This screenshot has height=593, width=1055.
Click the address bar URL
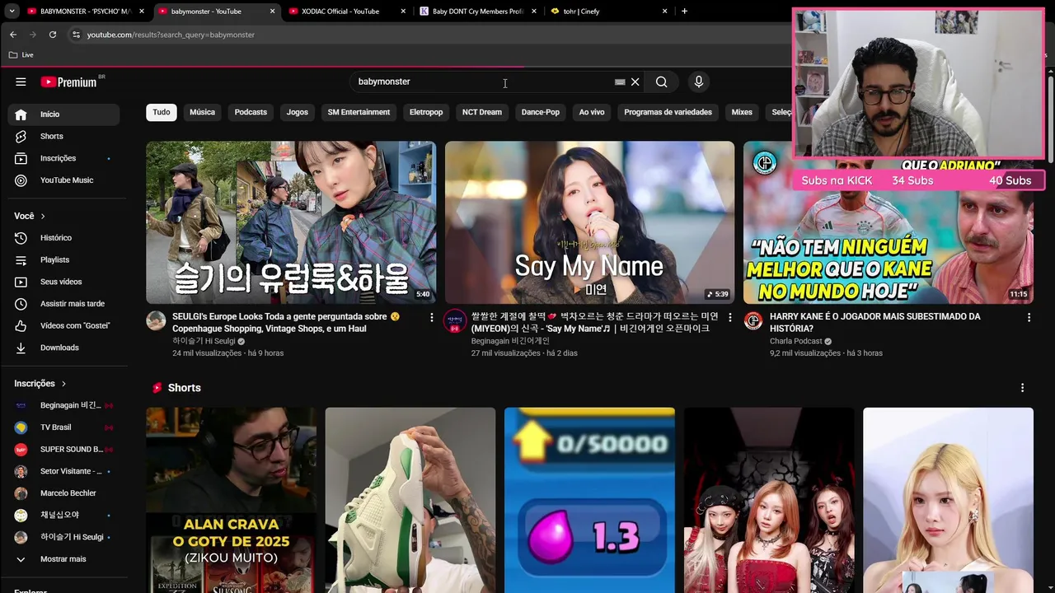click(171, 35)
